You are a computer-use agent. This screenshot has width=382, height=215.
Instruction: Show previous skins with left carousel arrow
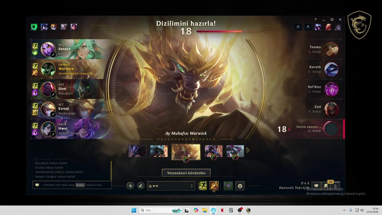point(124,150)
